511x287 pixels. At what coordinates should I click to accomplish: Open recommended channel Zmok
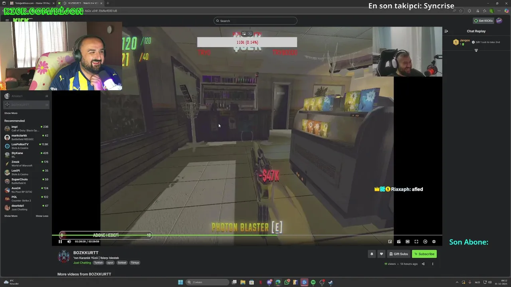pyautogui.click(x=26, y=163)
